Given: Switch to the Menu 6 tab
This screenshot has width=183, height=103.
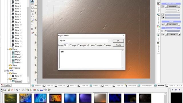Looking at the screenshot, I should pyautogui.click(x=159, y=86).
